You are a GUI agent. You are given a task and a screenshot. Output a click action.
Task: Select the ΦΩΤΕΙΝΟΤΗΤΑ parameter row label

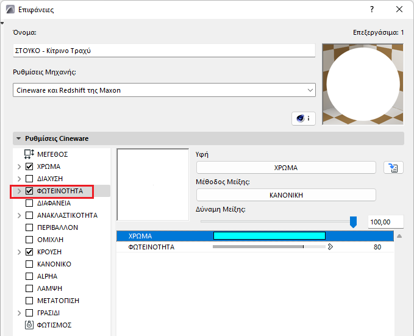click(151, 247)
